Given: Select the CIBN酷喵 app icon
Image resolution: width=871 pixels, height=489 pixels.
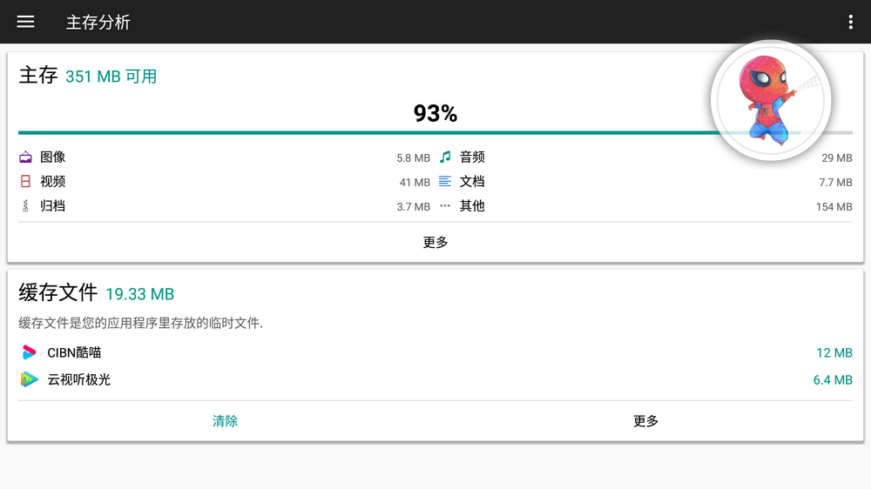Looking at the screenshot, I should click(30, 352).
